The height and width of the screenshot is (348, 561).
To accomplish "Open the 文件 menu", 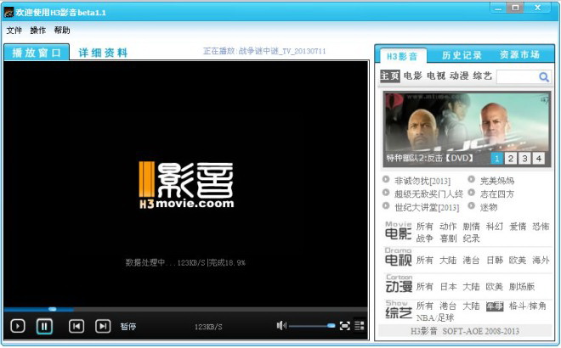I will (14, 31).
